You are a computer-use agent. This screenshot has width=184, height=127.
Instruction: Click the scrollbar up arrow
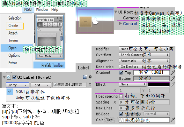[x=61, y=34]
